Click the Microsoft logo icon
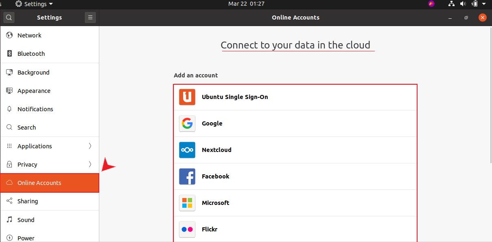This screenshot has width=492, height=242. 187,203
